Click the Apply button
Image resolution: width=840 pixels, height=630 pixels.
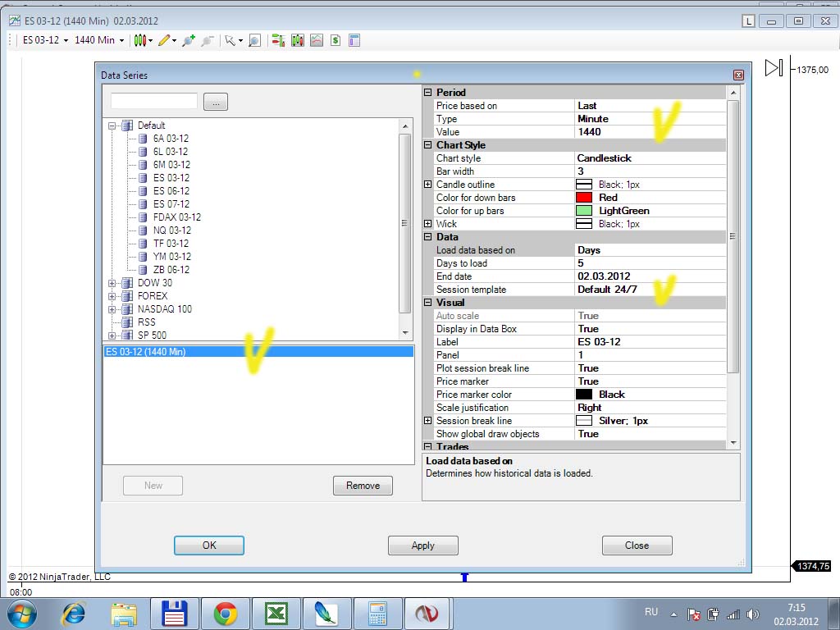click(x=422, y=546)
